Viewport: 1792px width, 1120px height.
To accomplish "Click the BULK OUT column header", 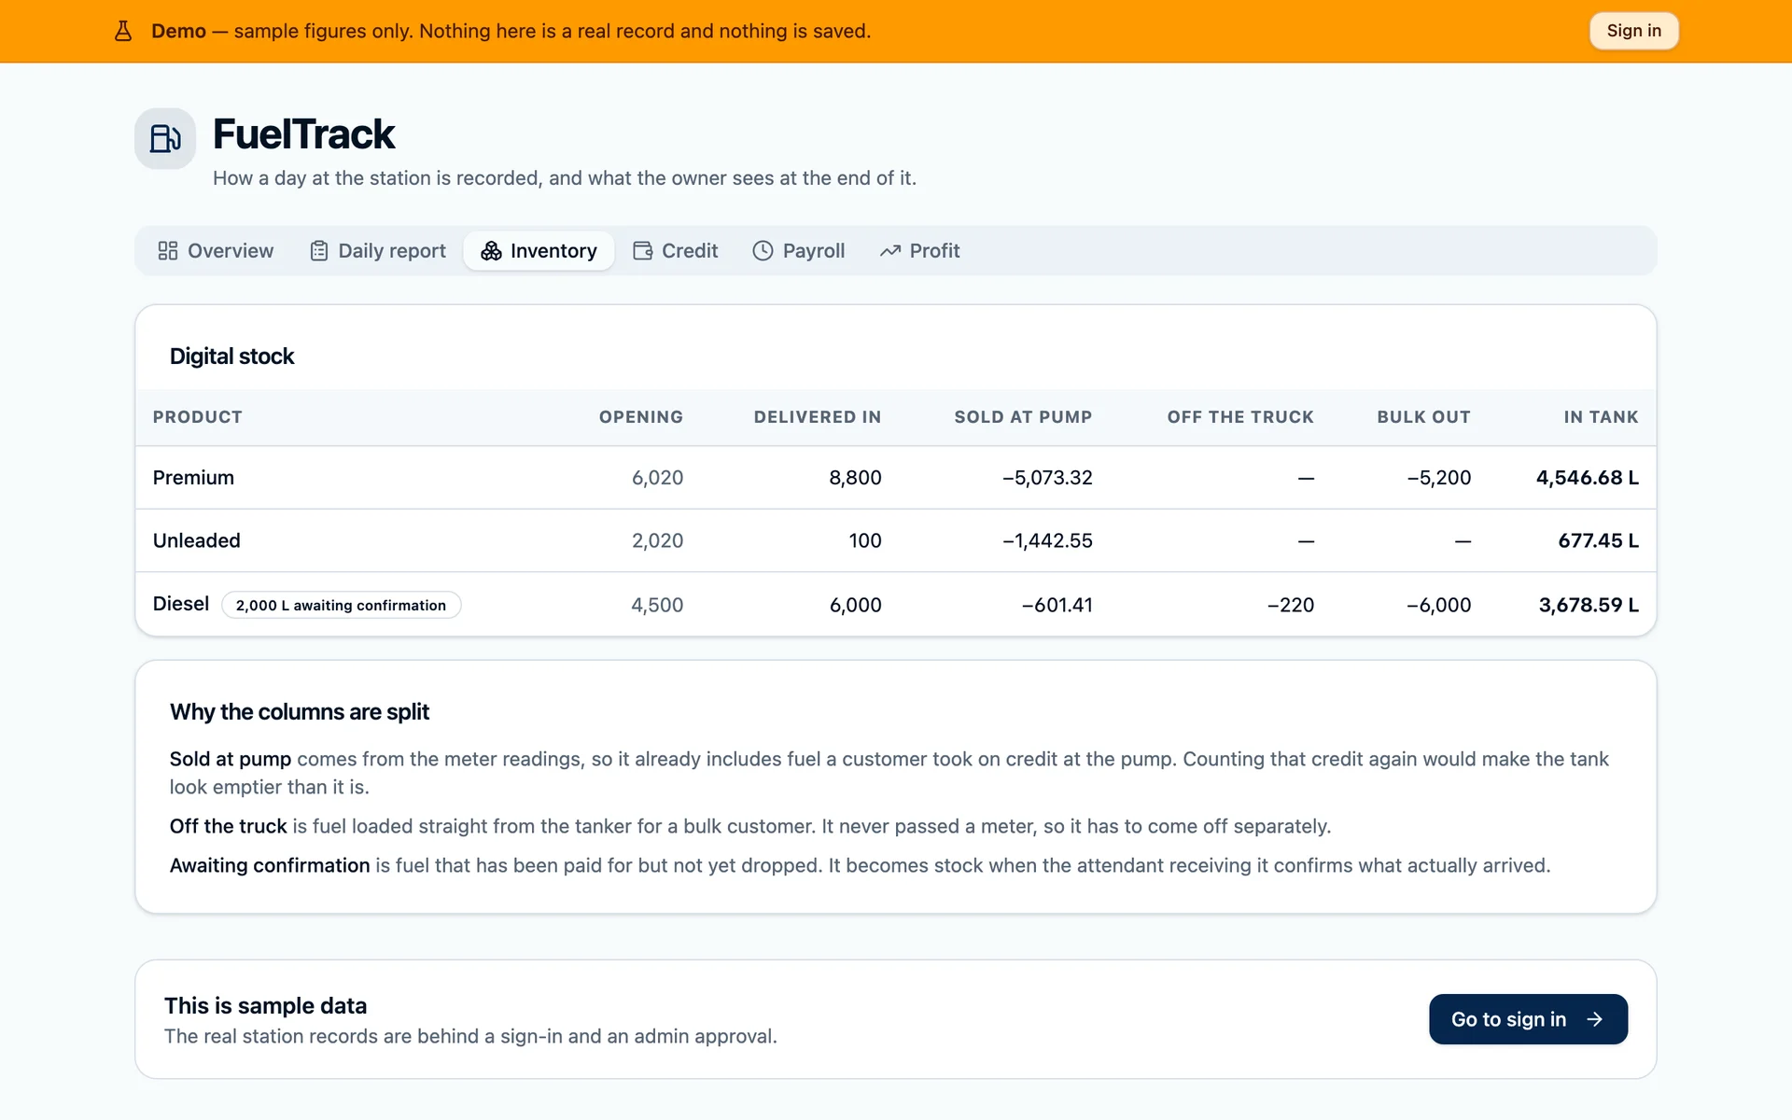I will click(x=1424, y=417).
